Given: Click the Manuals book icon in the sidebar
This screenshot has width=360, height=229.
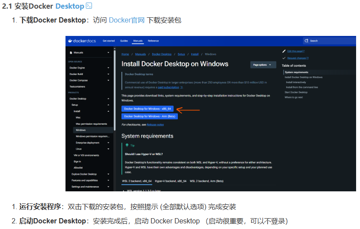Looking at the screenshot, I should (x=71, y=53).
